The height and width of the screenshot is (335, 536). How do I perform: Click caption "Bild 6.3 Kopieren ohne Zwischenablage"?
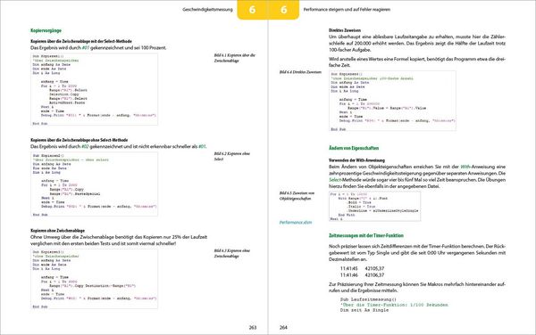pos(231,253)
